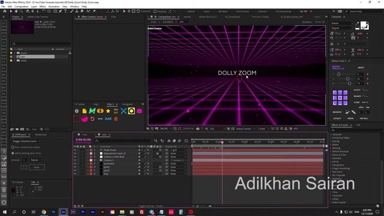Select the Home icon in toolbar
Screen dimensions: 384x216
tap(5, 11)
